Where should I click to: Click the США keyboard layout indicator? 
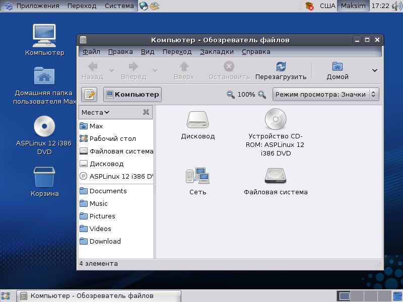[327, 6]
